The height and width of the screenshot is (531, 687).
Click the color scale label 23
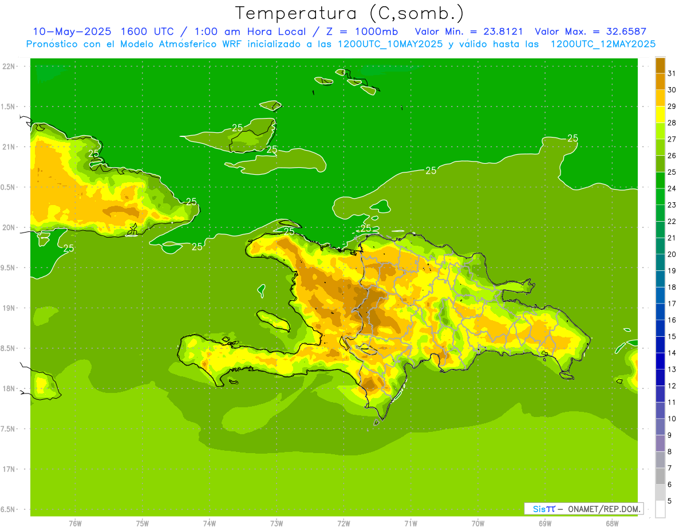[x=672, y=204]
